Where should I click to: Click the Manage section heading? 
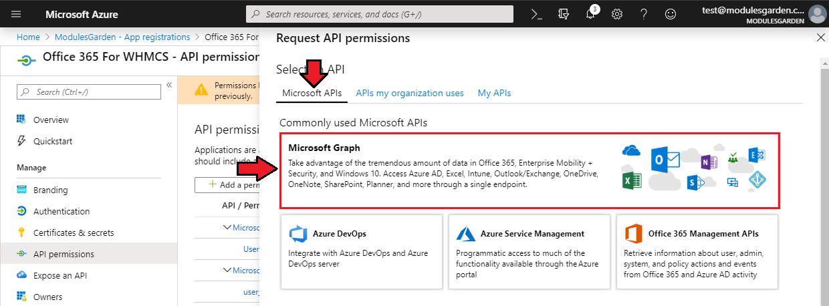coord(31,168)
